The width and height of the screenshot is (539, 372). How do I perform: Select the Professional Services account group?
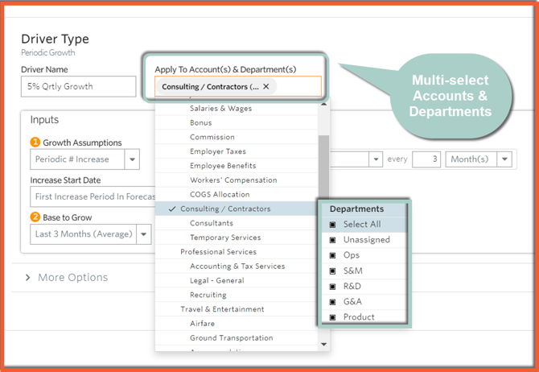click(218, 252)
